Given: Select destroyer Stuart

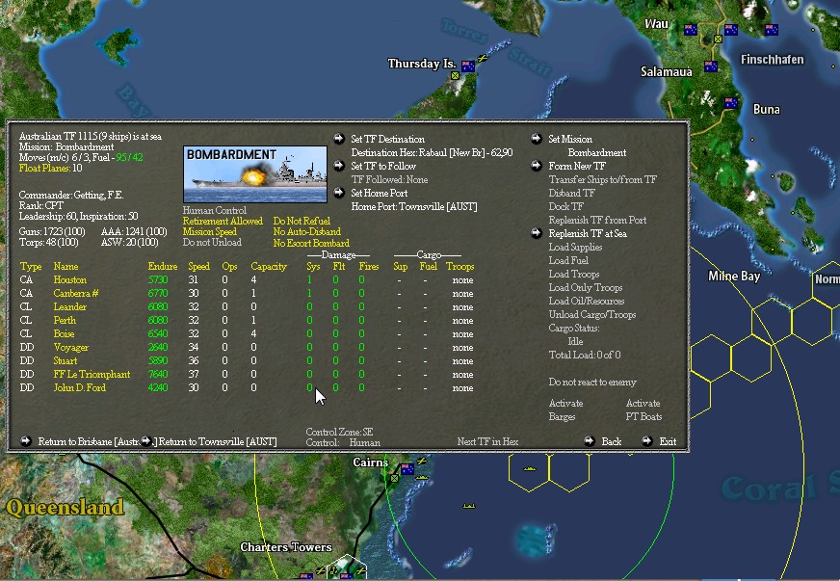Looking at the screenshot, I should pyautogui.click(x=65, y=360).
